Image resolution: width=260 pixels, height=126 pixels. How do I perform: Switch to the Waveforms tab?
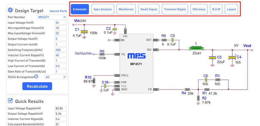126,9
